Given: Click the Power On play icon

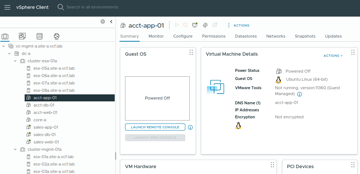Looking at the screenshot, I should 177,25.
